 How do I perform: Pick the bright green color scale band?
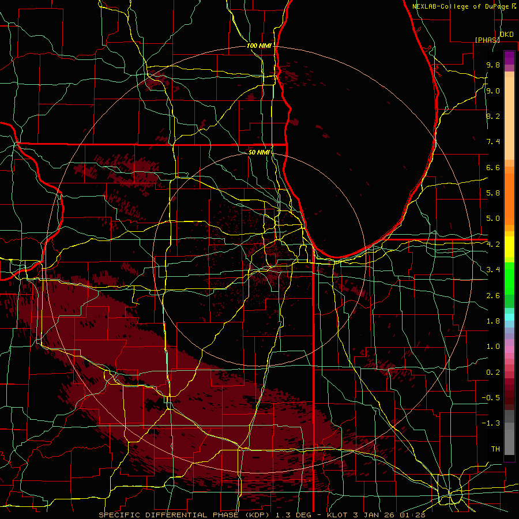coord(509,280)
